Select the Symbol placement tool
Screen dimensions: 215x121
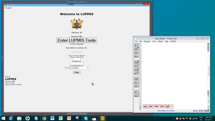click(x=137, y=69)
